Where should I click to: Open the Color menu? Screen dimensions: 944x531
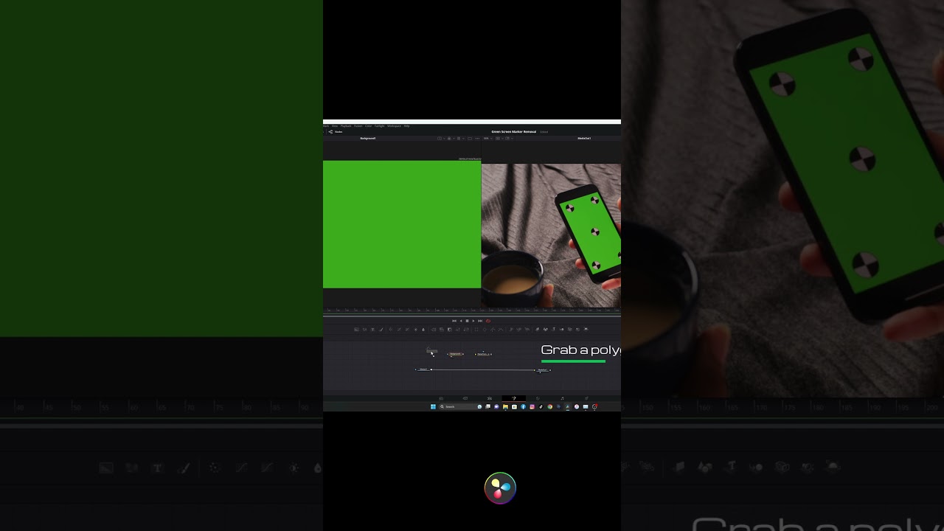point(368,126)
